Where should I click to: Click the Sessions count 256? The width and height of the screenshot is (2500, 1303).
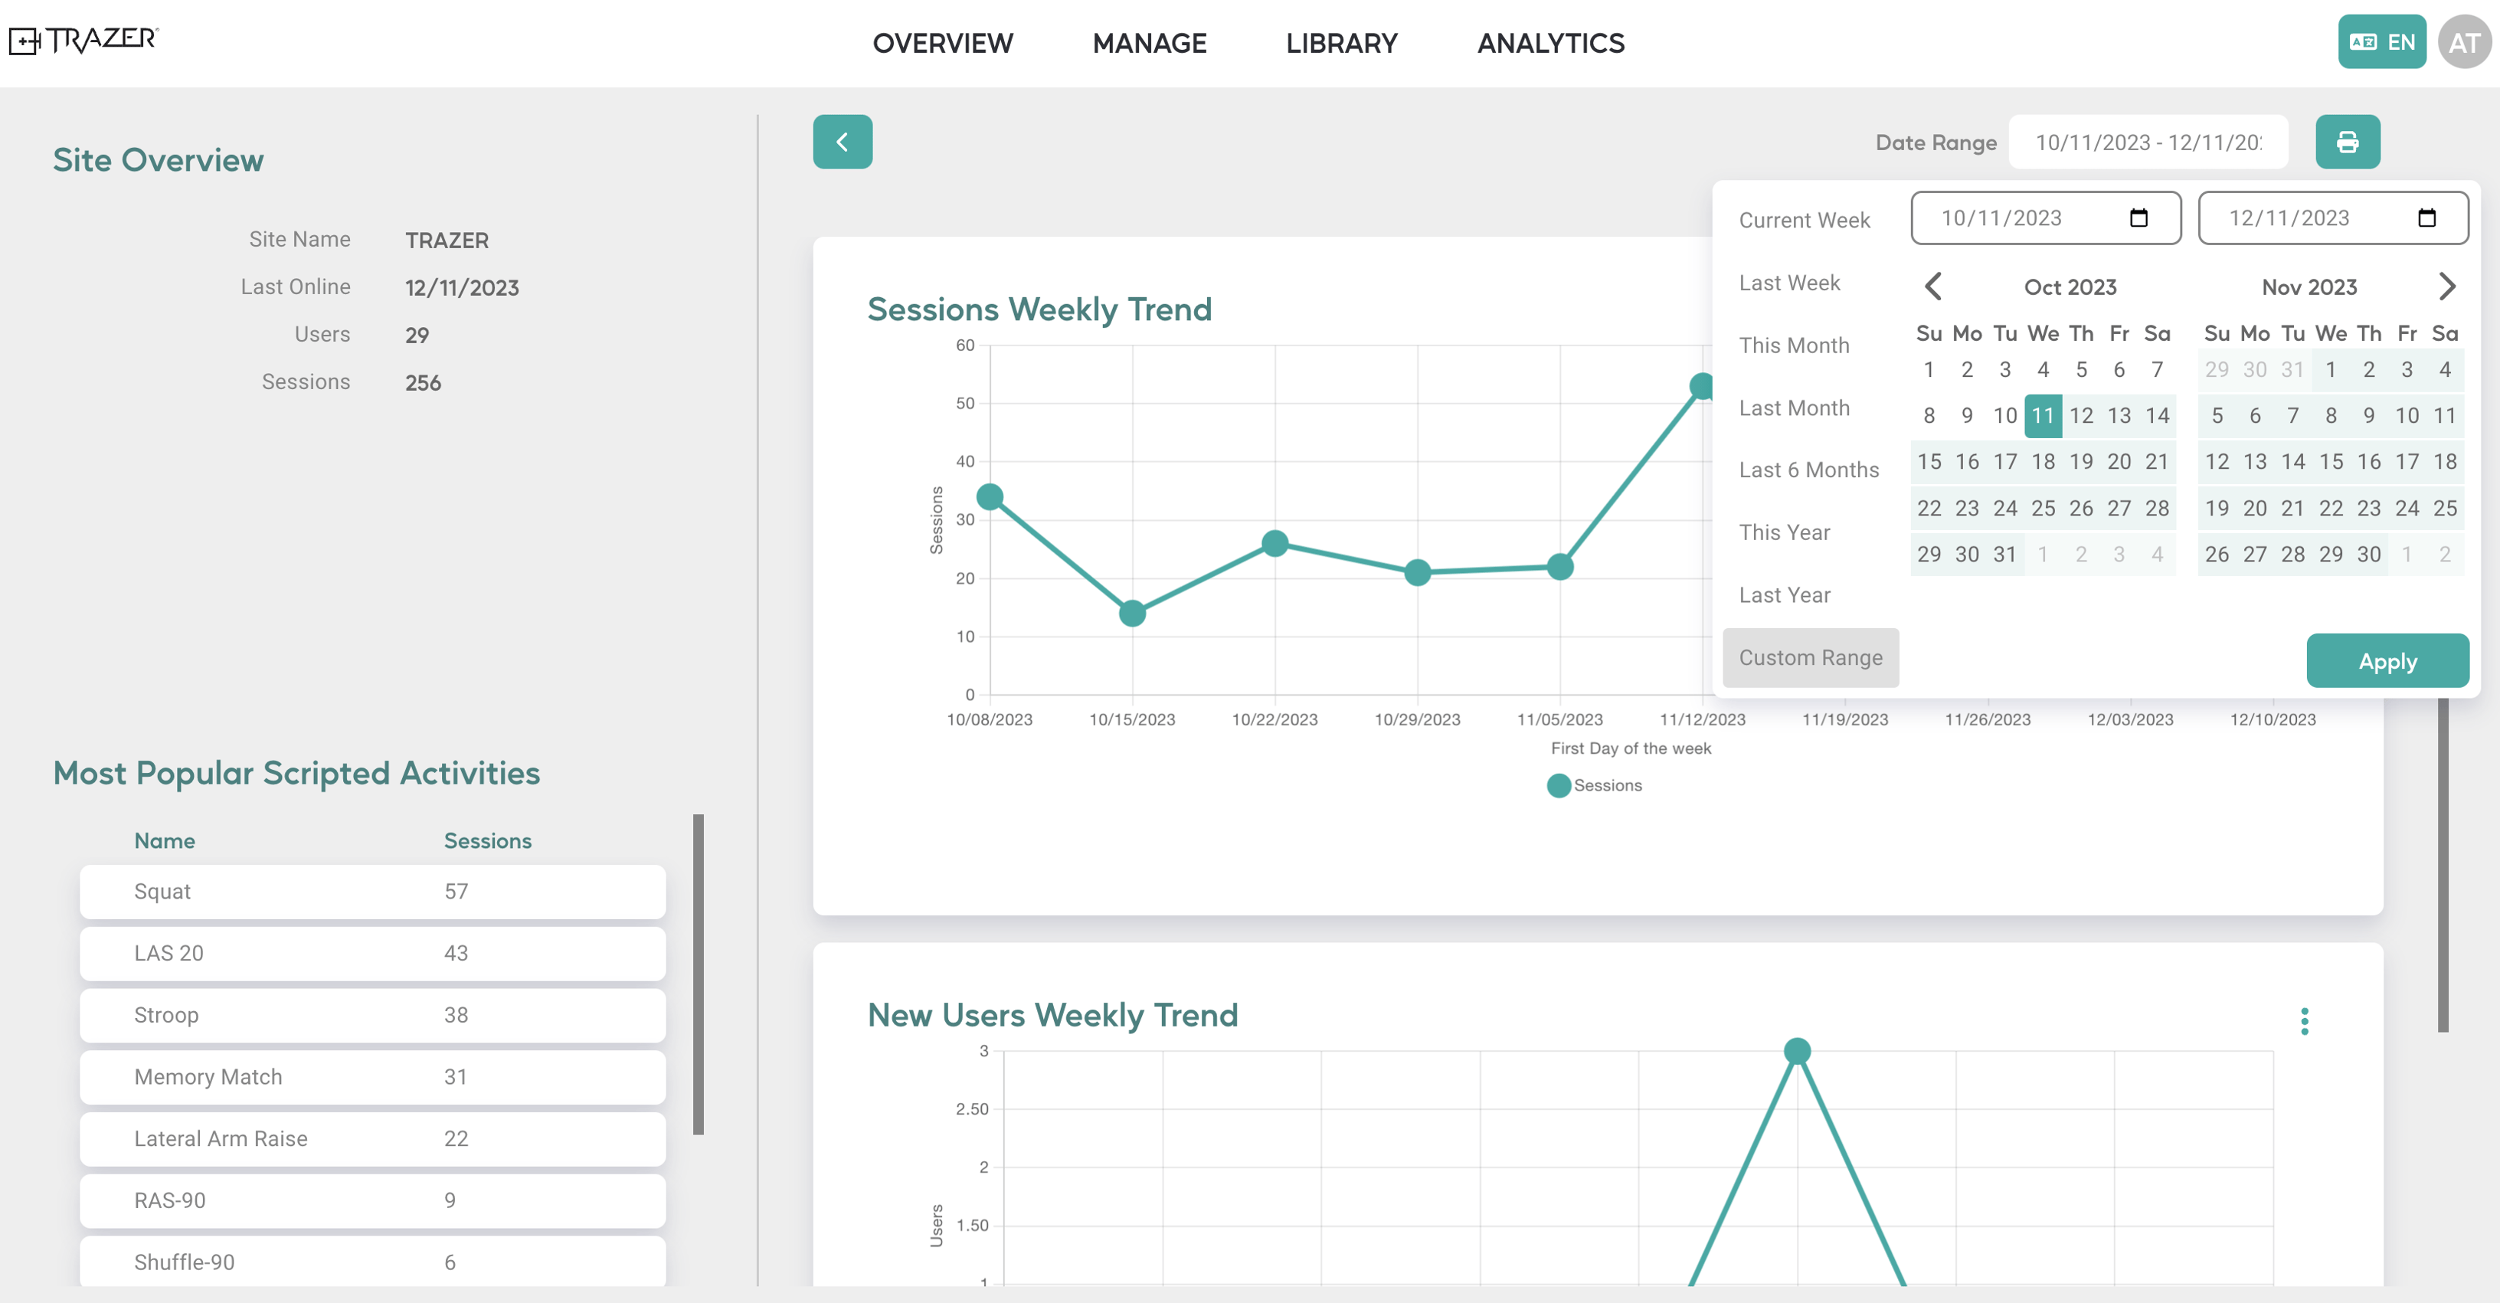coord(423,384)
